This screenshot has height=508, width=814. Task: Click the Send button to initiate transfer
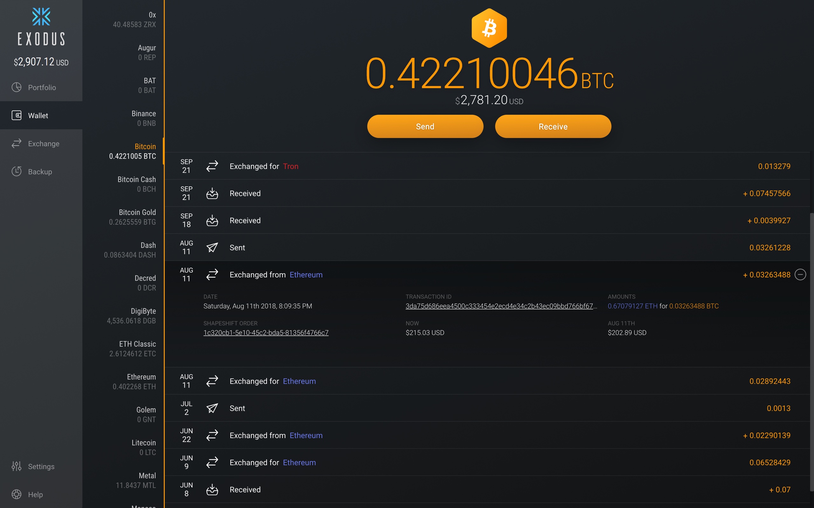(x=425, y=126)
